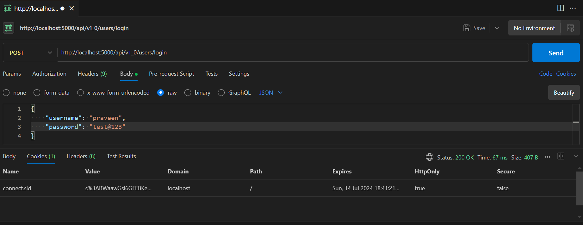Click the HTTP icon in the request tab
Screen dimensions: 583x225
pyautogui.click(x=8, y=9)
